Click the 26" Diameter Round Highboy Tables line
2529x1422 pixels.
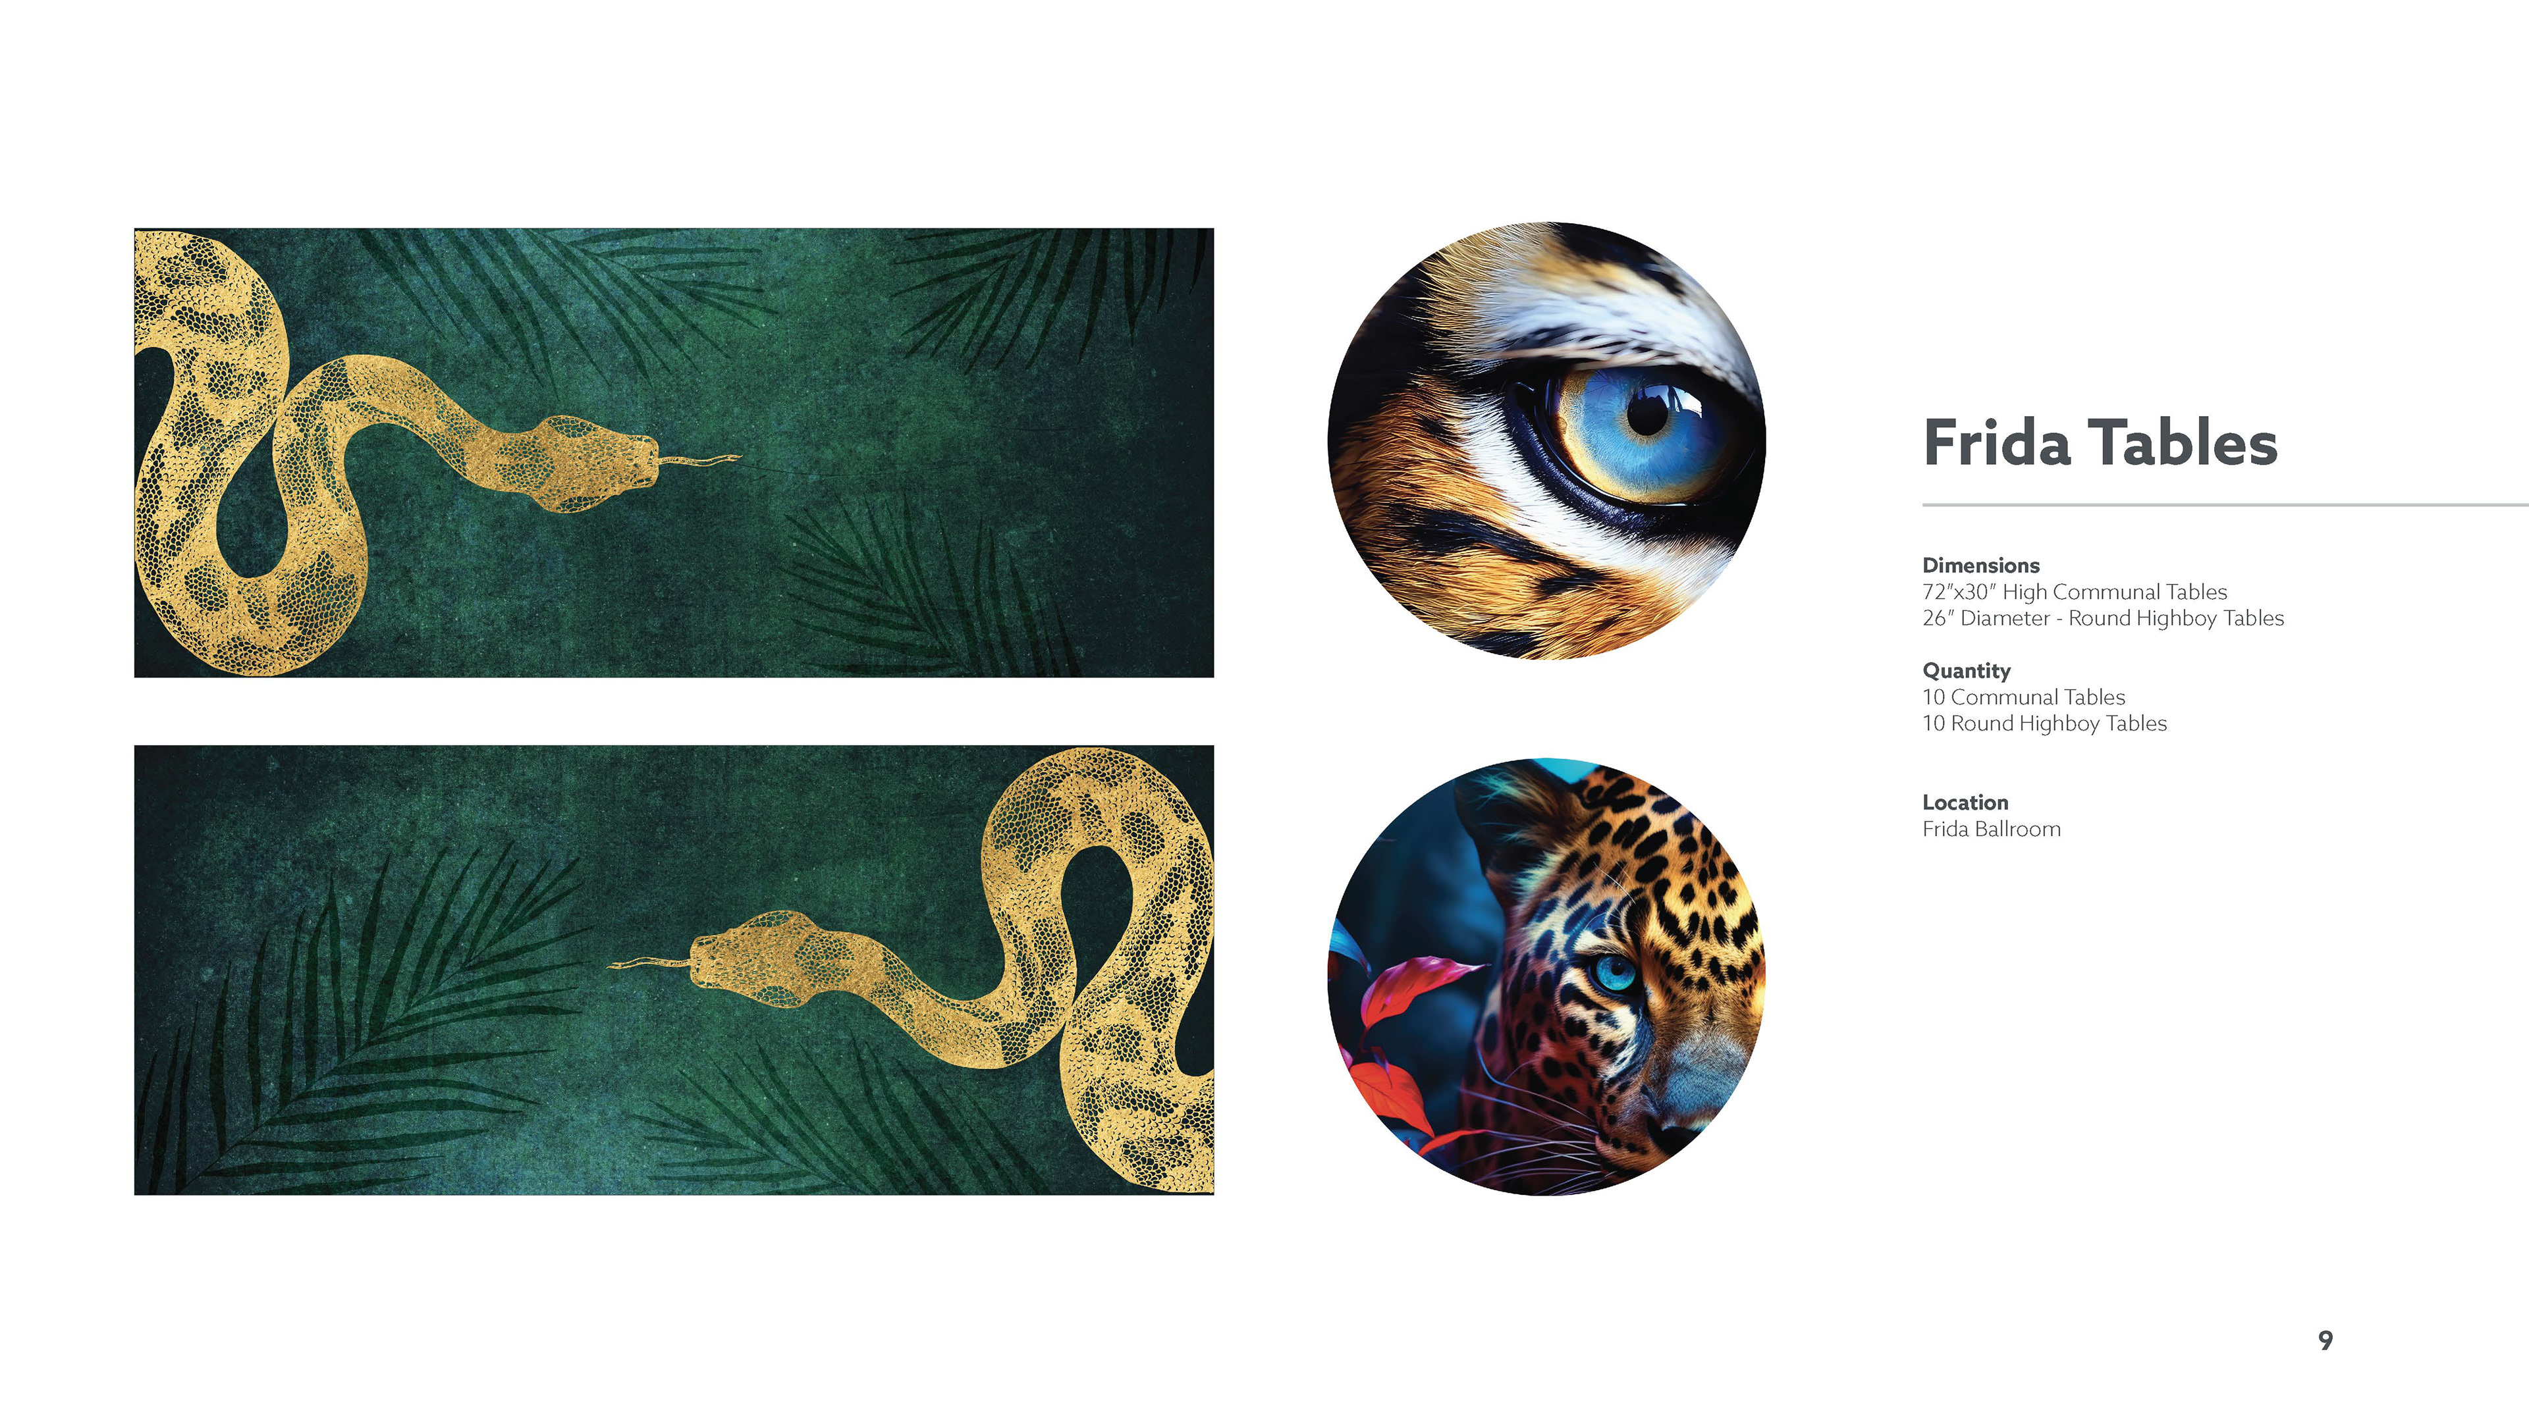(2103, 618)
